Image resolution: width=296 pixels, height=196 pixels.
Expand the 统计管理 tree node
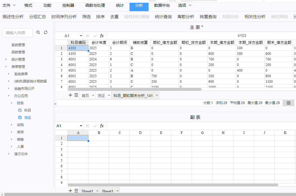[6, 60]
